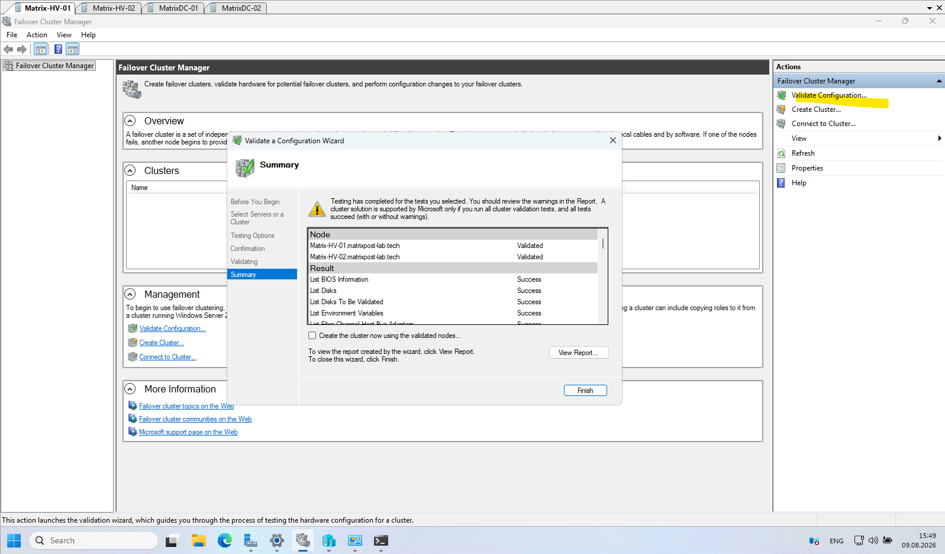Open the terminal from the taskbar
Screen dimensions: 945x554
(x=381, y=540)
